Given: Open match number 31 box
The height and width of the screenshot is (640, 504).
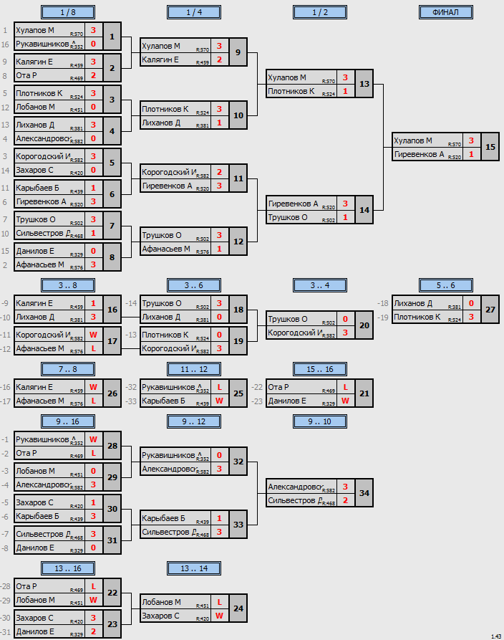Looking at the screenshot, I should click(112, 540).
